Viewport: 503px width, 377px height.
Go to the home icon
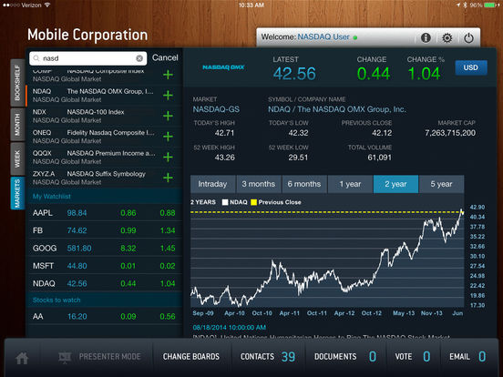click(22, 358)
